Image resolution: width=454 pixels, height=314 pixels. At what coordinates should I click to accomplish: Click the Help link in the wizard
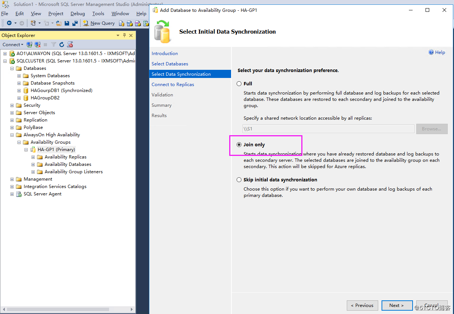tap(440, 52)
